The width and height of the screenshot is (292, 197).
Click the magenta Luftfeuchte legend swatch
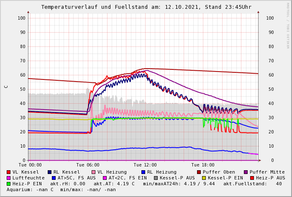pos(9,178)
